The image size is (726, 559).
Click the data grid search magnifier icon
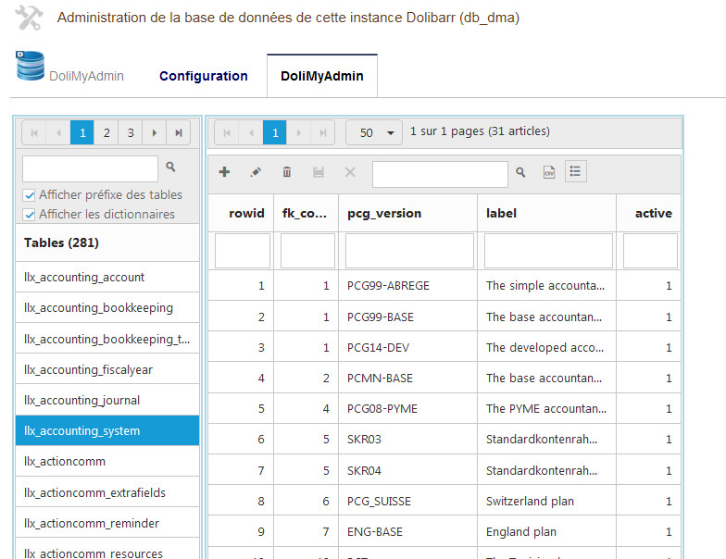pos(521,173)
